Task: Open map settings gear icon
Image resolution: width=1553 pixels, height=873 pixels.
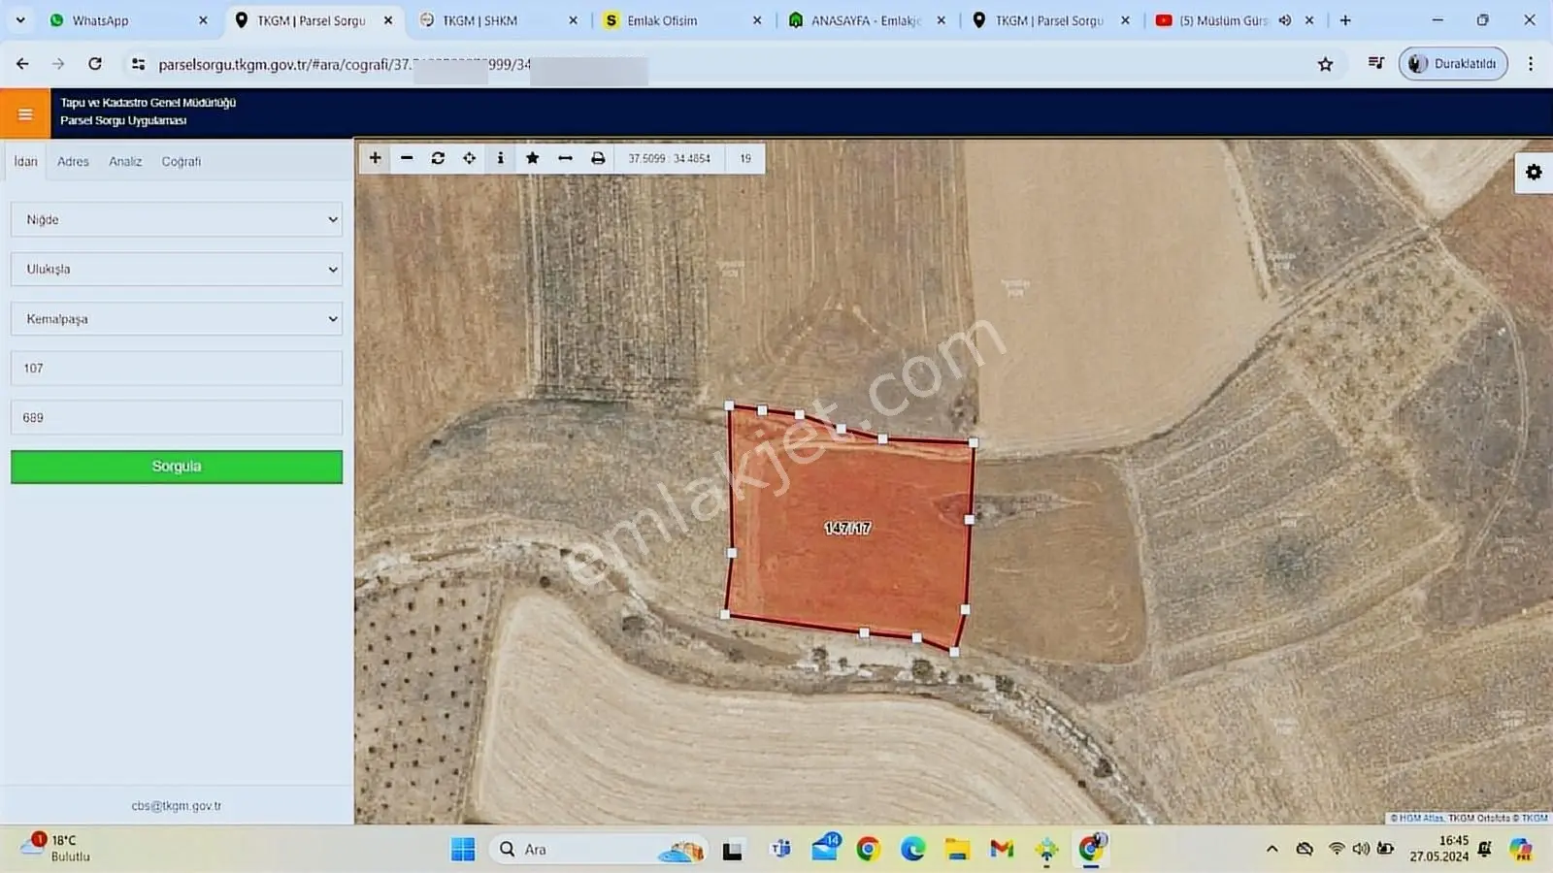Action: pos(1534,173)
